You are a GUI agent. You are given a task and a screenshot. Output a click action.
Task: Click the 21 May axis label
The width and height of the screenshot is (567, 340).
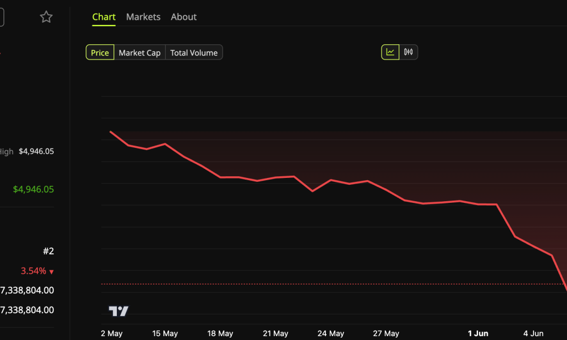pyautogui.click(x=276, y=333)
